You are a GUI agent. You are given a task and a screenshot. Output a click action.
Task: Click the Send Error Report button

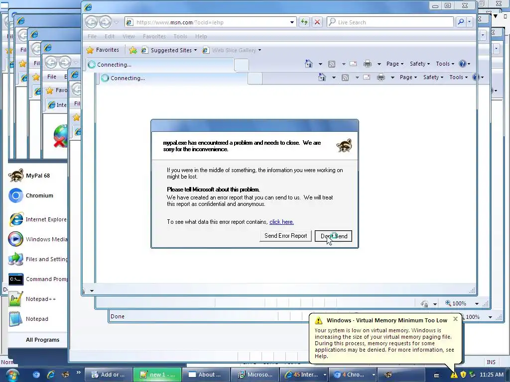coord(285,236)
